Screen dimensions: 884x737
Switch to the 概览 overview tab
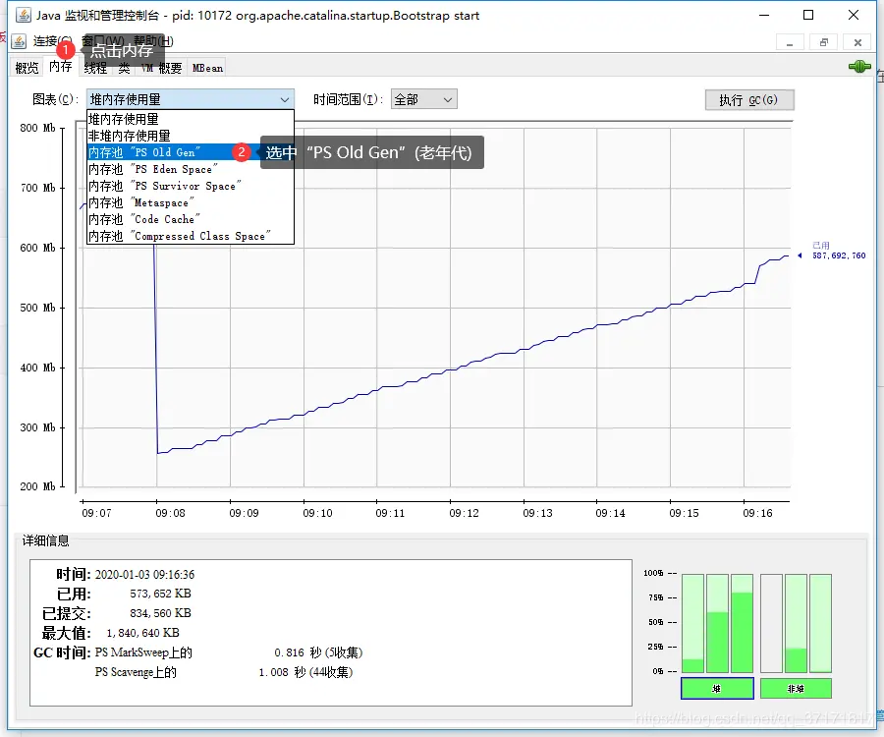point(28,68)
